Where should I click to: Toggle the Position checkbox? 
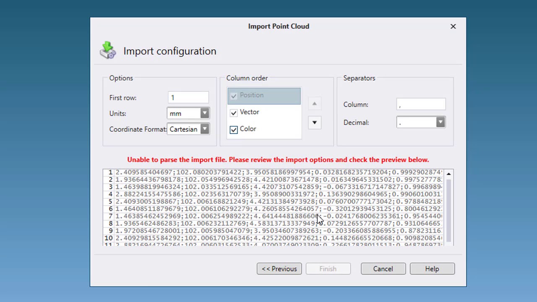(x=234, y=96)
